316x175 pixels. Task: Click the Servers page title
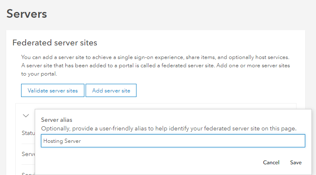[27, 14]
